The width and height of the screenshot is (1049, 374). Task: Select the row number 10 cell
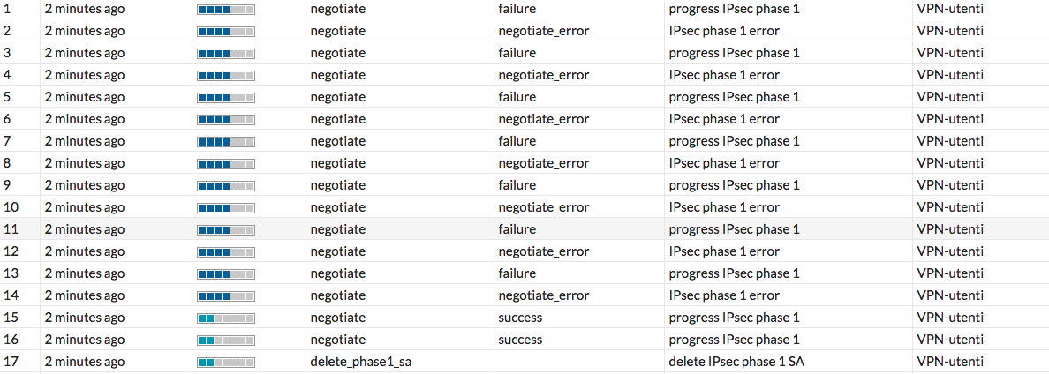coord(11,207)
